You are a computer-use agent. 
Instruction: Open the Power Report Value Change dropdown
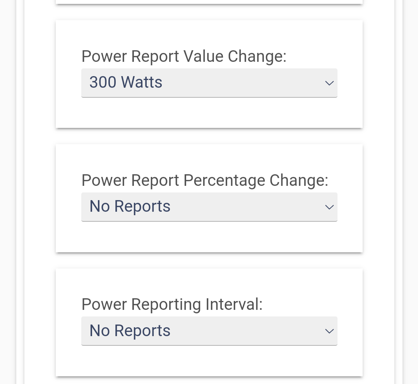click(x=209, y=83)
